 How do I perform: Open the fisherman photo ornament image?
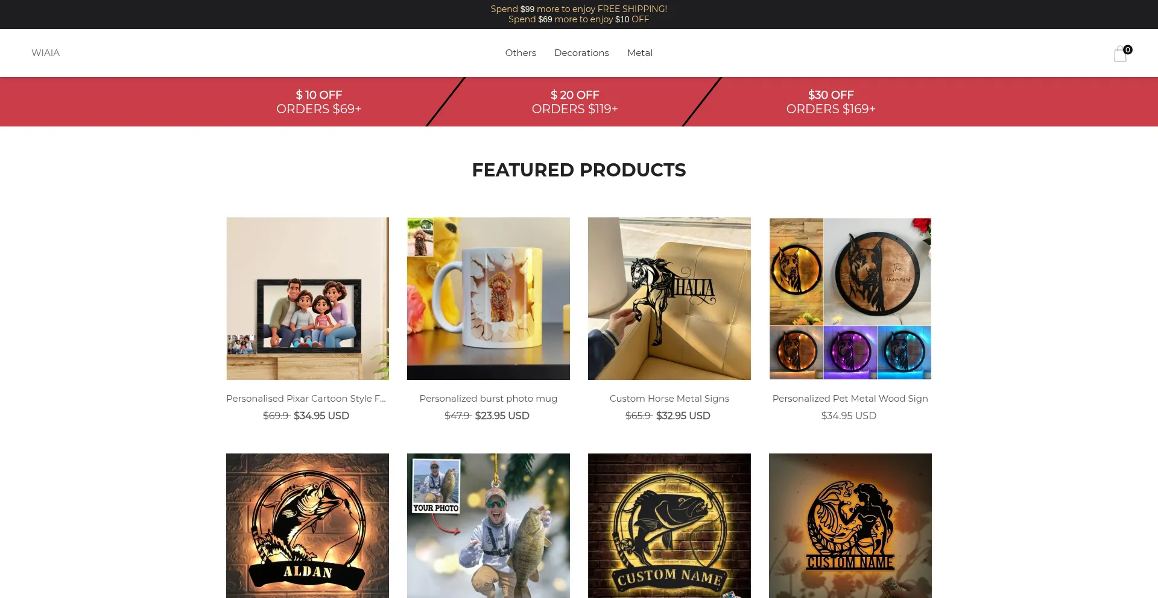489,526
